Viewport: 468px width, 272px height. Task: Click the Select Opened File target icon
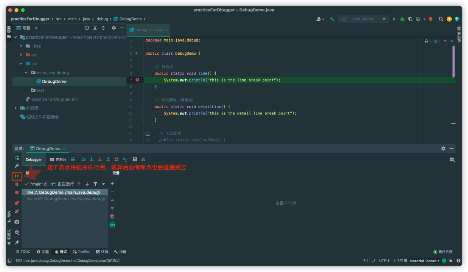coord(87,28)
